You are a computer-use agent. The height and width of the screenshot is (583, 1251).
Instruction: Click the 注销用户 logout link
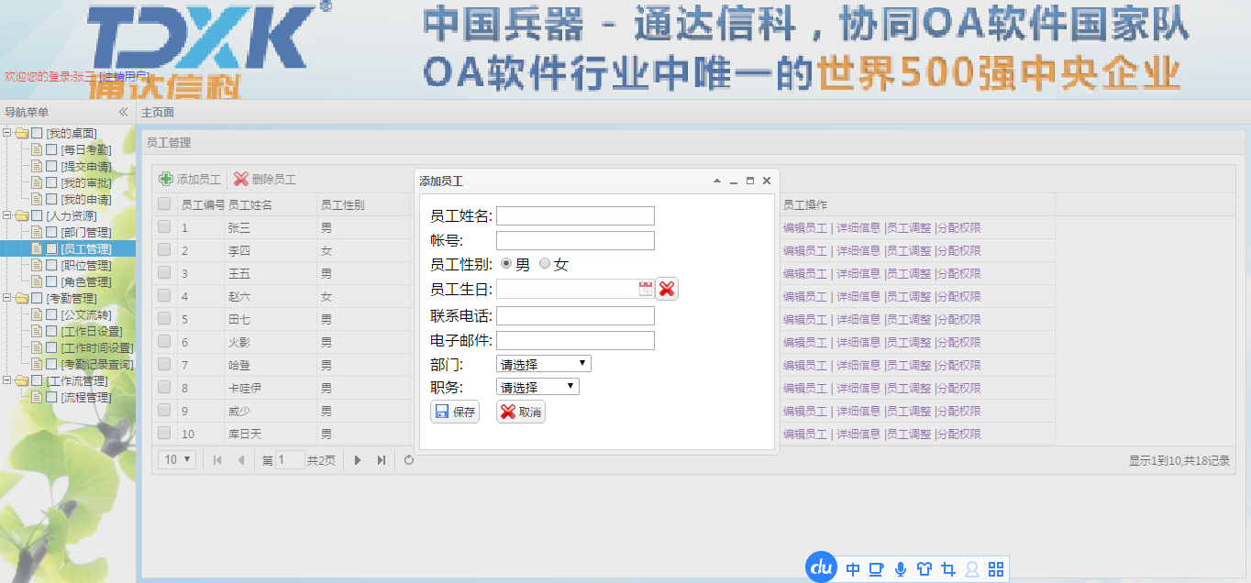(125, 77)
